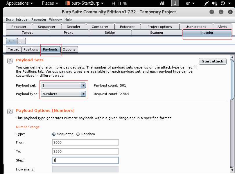Open the User options tab
The image size is (235, 174).
point(196,27)
